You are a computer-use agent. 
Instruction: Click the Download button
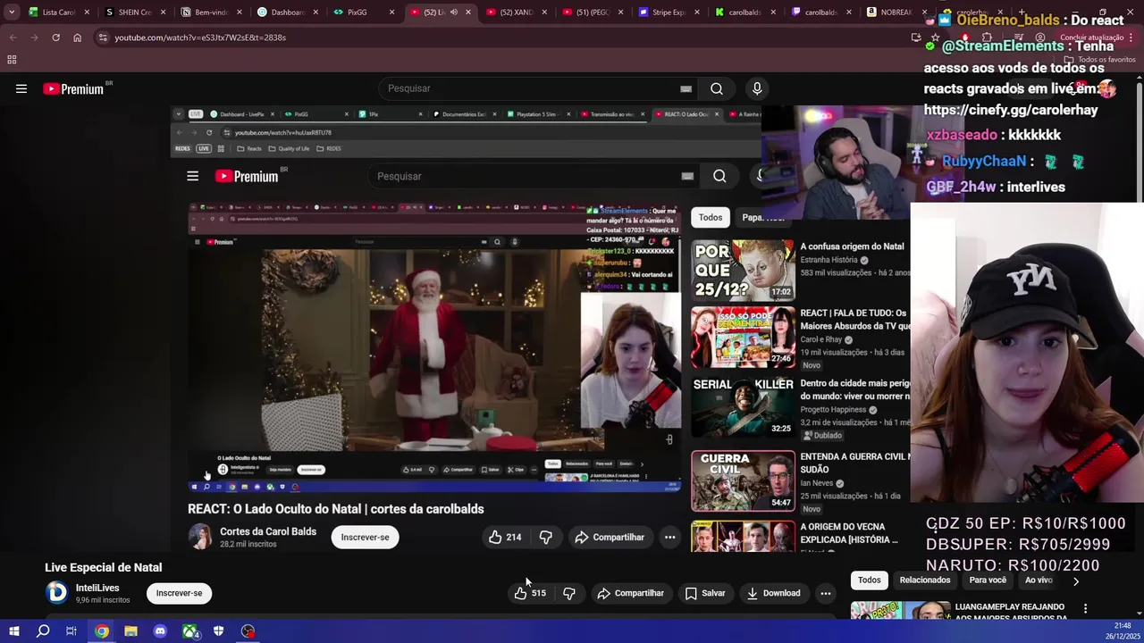coord(774,593)
